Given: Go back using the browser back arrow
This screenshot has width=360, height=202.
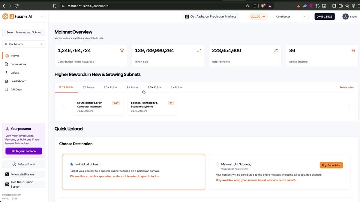Looking at the screenshot, I should [4, 6].
